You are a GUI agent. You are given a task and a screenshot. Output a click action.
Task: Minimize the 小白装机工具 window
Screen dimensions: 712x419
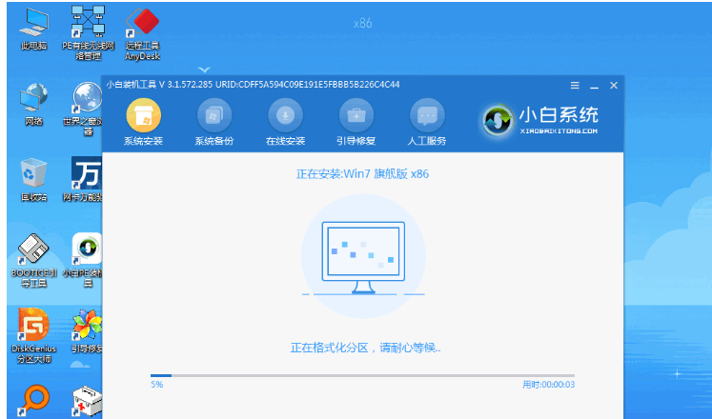594,85
